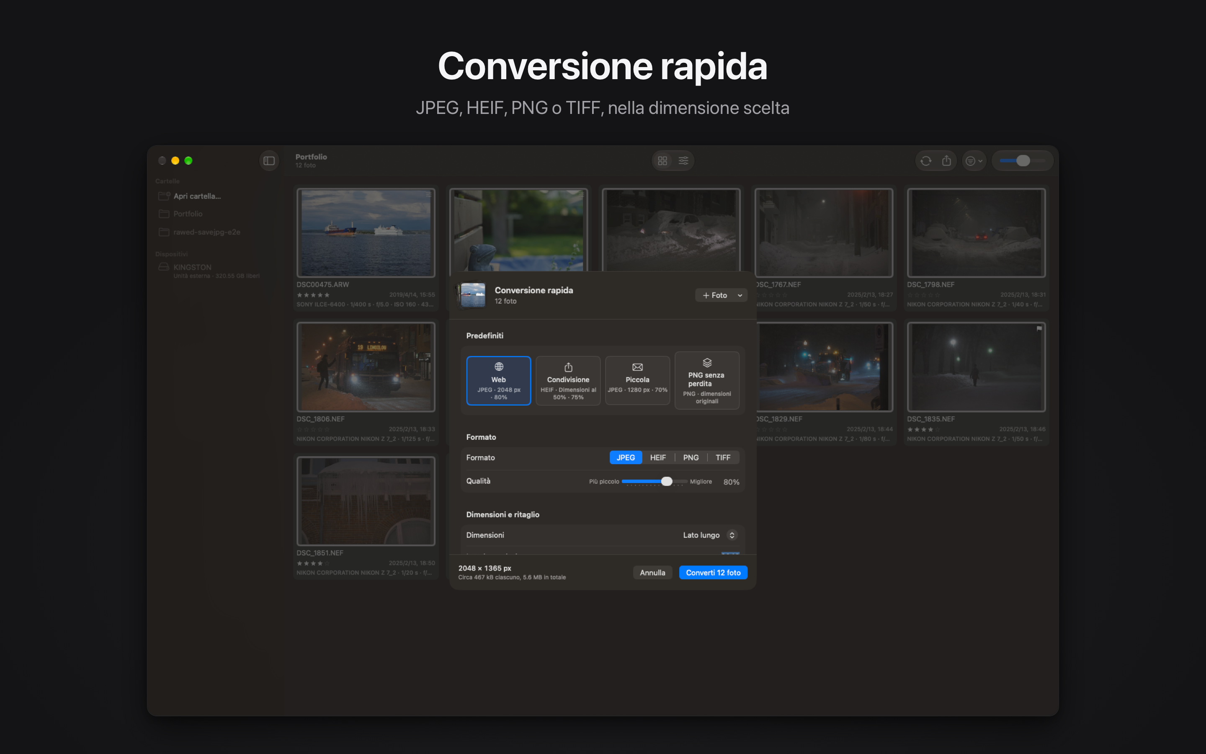This screenshot has height=754, width=1206.
Task: Choose the PNG senza perdita preset
Action: click(707, 380)
